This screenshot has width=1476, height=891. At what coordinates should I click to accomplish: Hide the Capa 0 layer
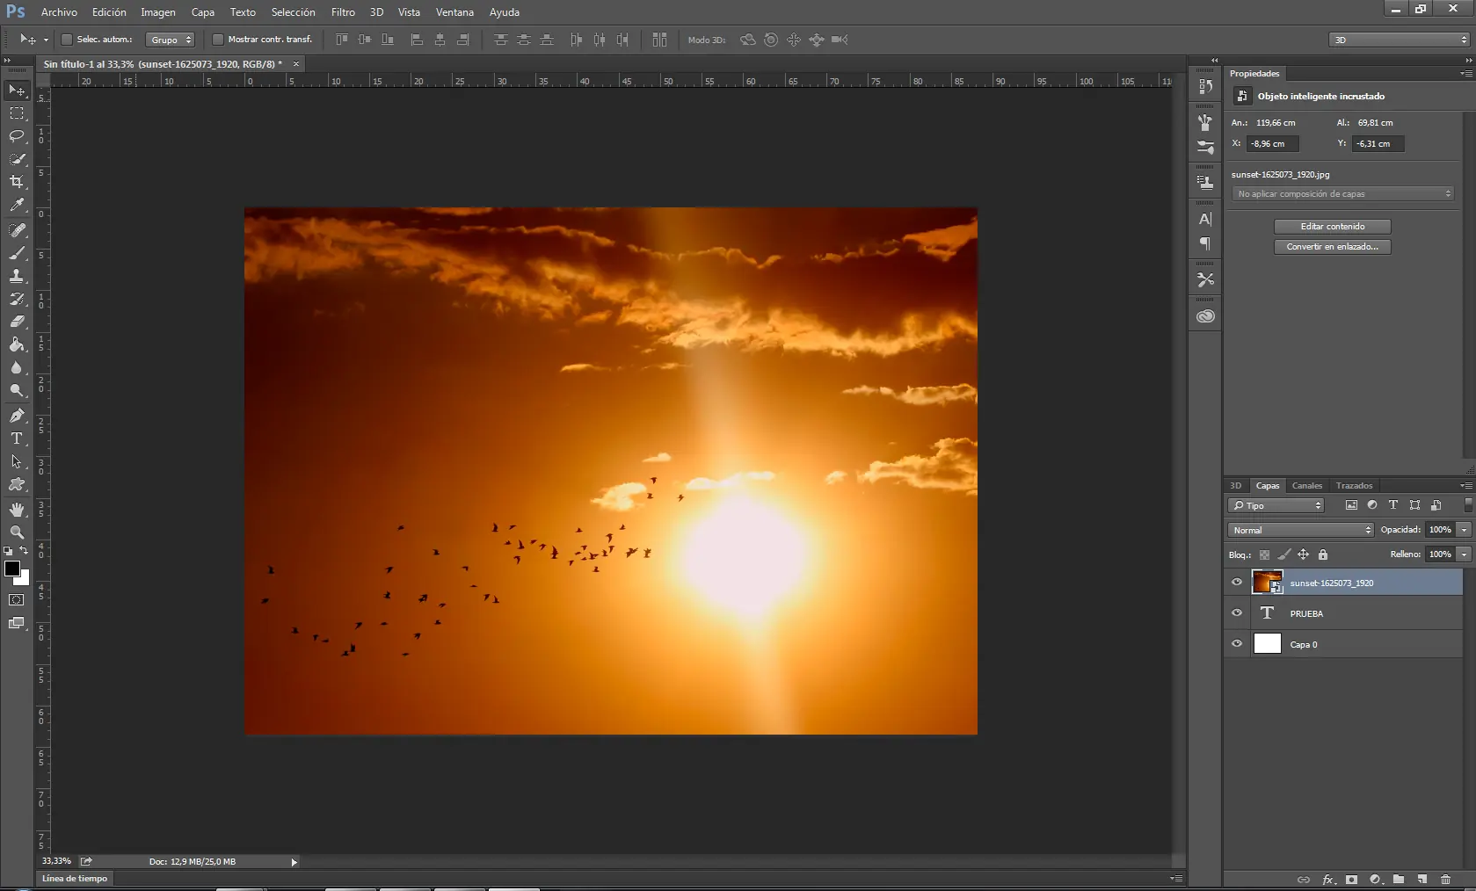click(1237, 643)
